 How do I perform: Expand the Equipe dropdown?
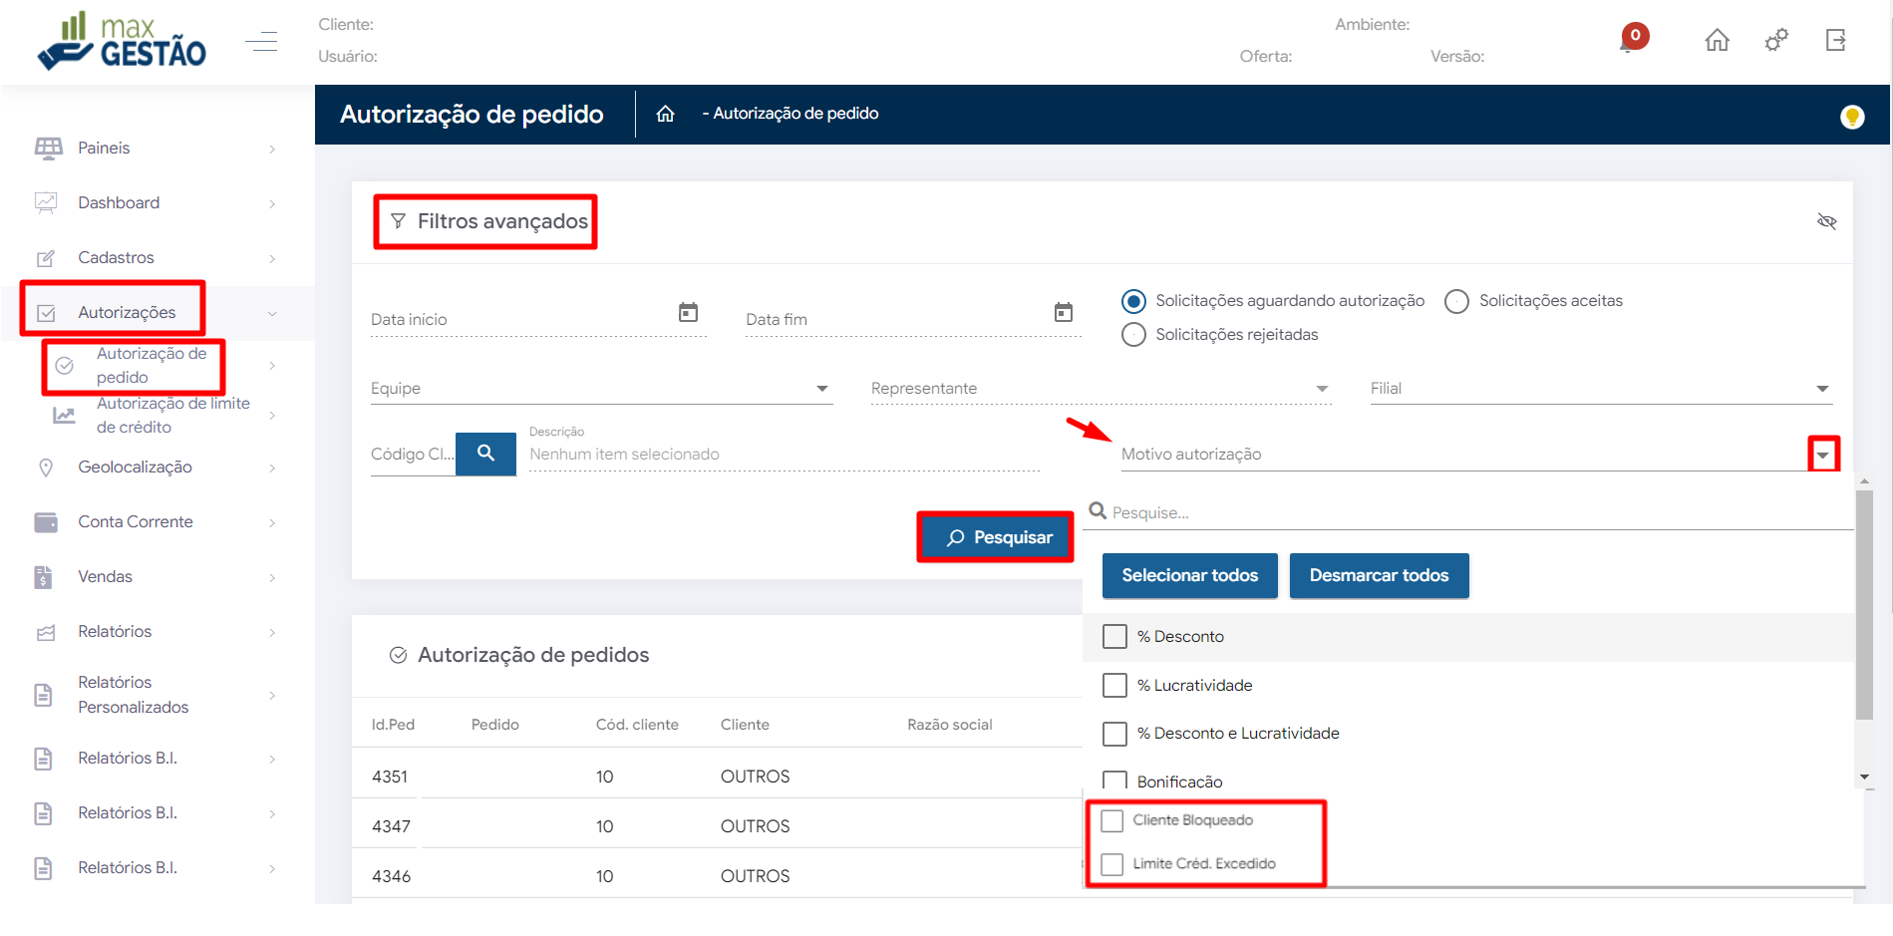pyautogui.click(x=822, y=389)
